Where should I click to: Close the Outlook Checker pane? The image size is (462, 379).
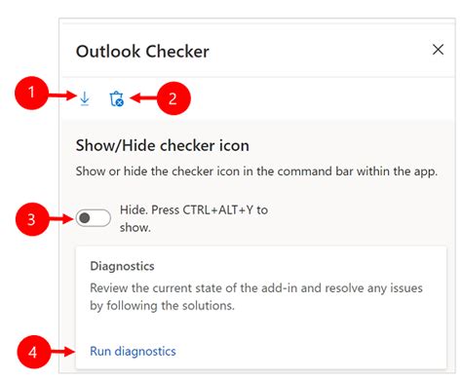click(438, 50)
